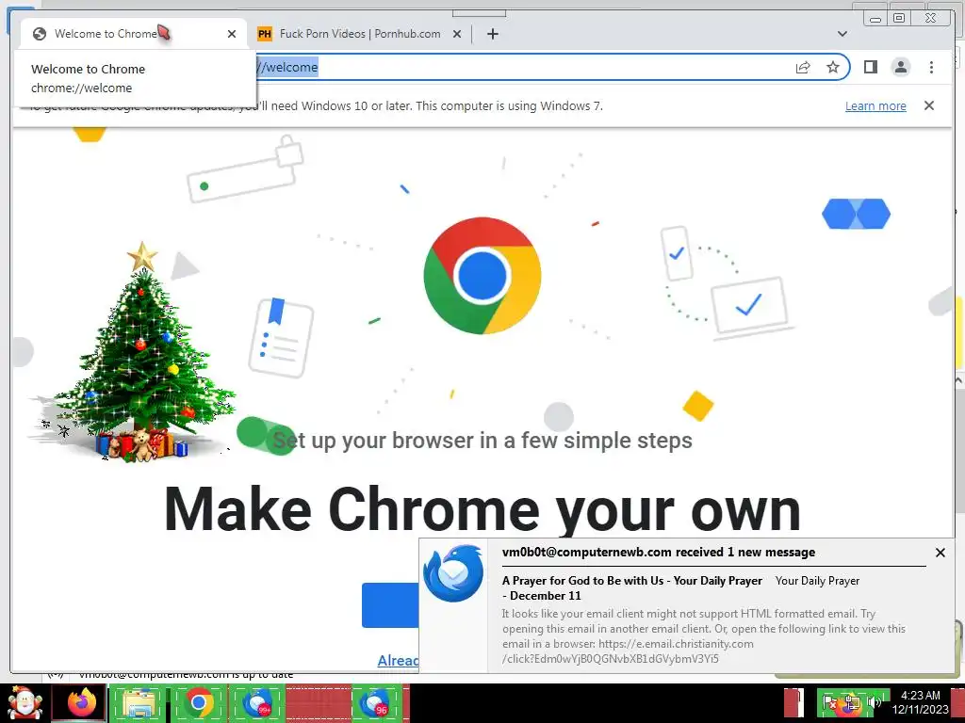Click the 'Already' link below the blue button
The width and height of the screenshot is (965, 723).
point(398,660)
